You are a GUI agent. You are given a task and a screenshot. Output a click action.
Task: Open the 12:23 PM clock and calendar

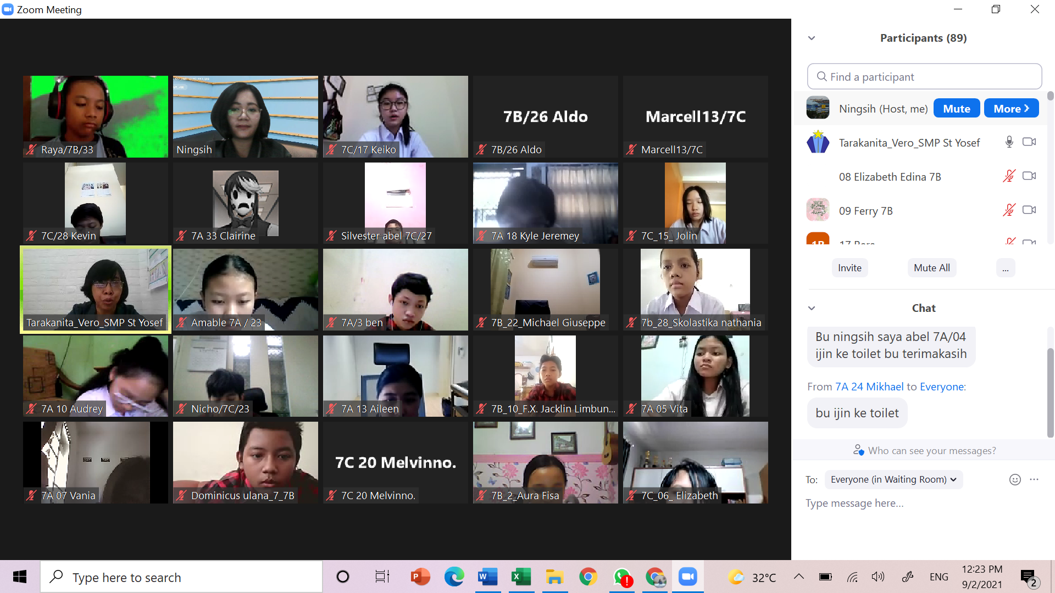click(982, 577)
